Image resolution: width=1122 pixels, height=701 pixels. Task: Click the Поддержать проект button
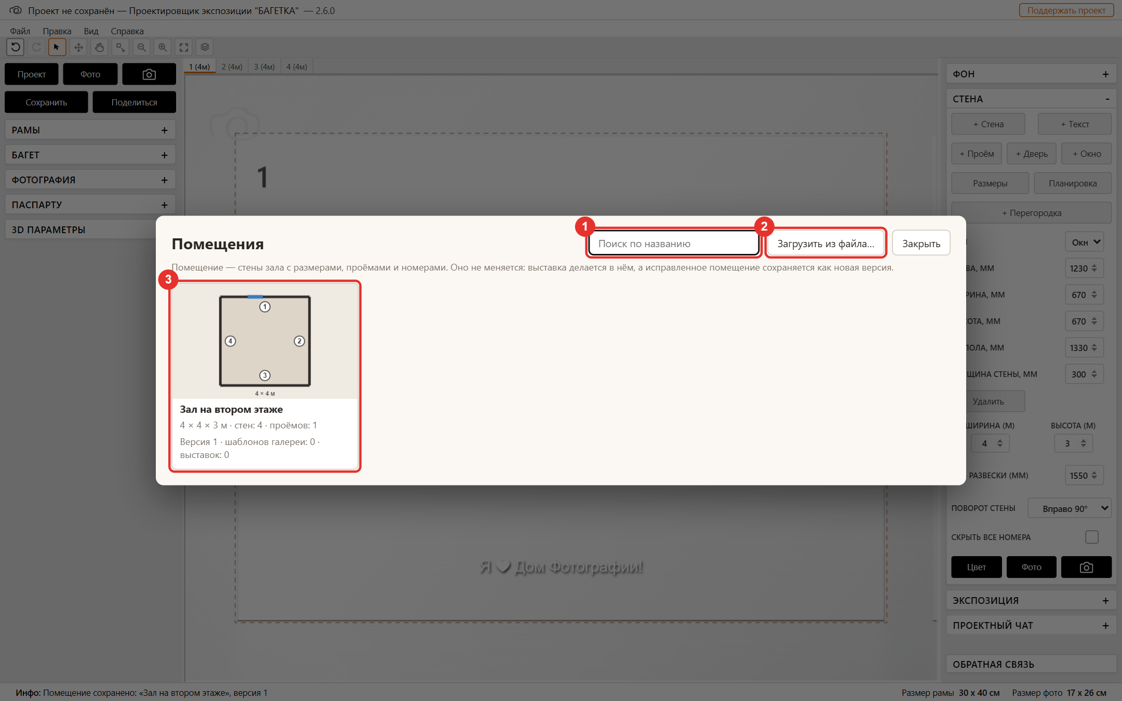1066,10
